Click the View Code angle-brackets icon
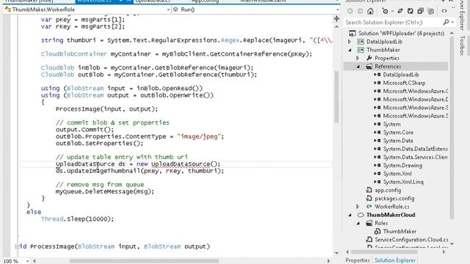 click(444, 11)
